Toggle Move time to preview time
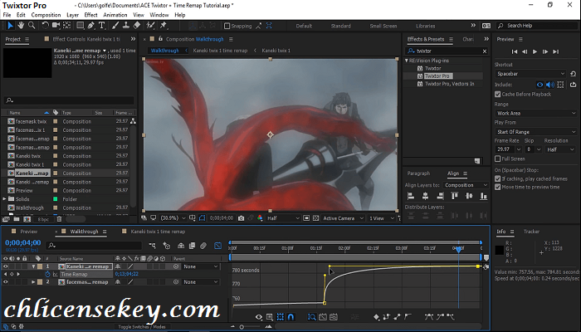The image size is (581, 332). click(x=498, y=187)
